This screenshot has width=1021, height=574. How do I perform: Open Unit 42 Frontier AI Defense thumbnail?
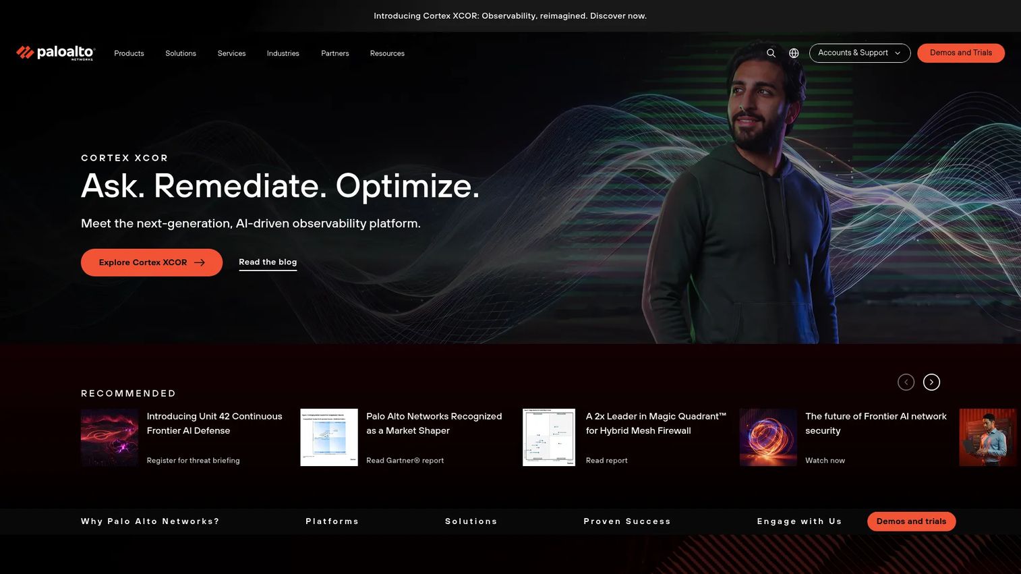pos(109,437)
